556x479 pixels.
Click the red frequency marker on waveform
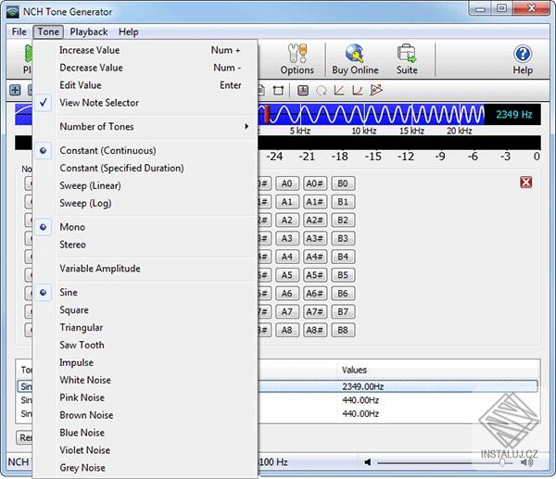click(266, 114)
